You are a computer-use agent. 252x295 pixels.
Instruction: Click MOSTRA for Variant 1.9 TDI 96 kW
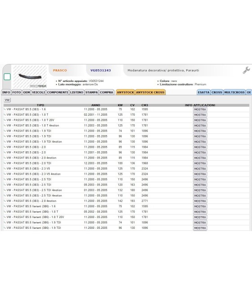pos(200,228)
